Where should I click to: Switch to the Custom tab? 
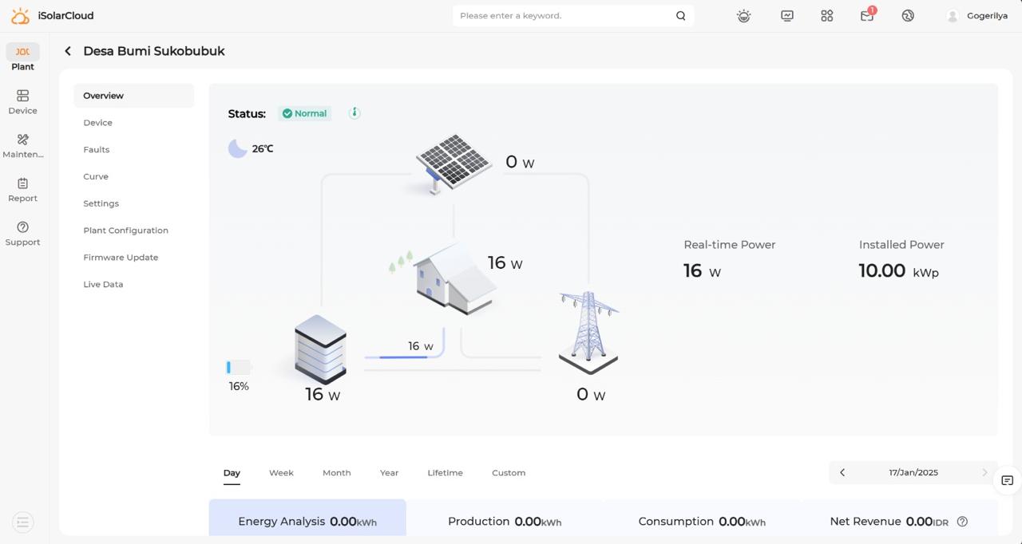click(509, 473)
